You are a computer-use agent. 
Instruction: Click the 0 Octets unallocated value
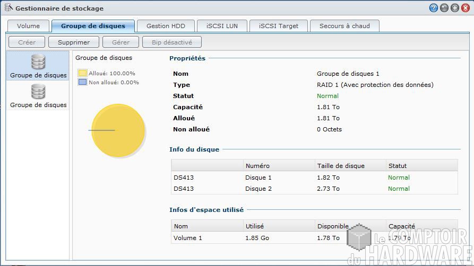click(329, 129)
